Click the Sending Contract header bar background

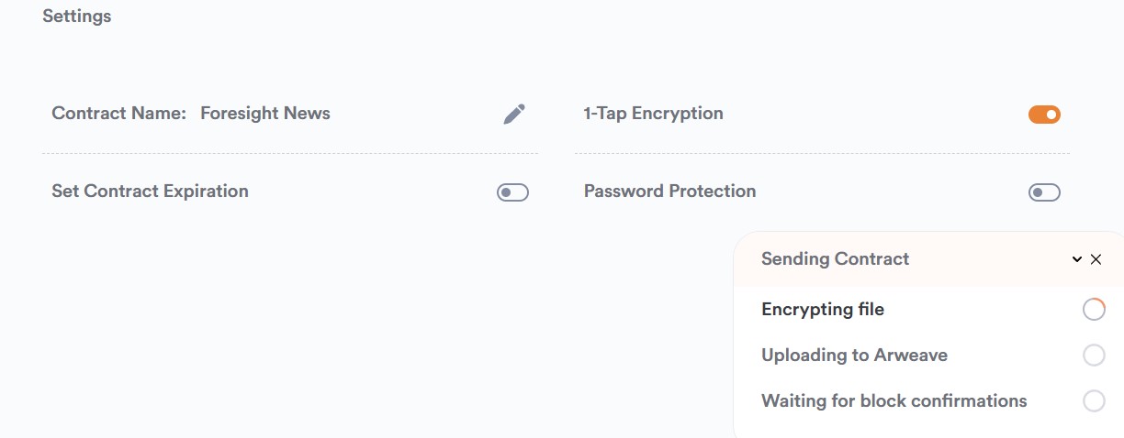point(973,259)
